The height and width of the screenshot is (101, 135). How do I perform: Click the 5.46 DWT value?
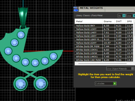point(119,60)
